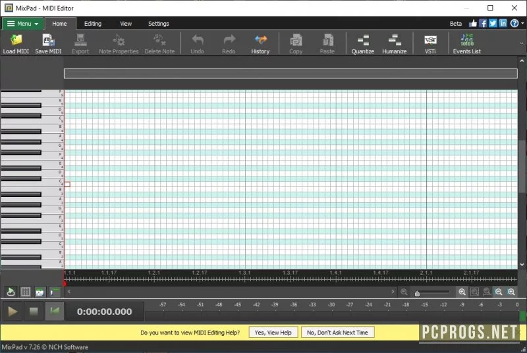Click timeline marker 1.2.1
527x353 pixels.
click(x=154, y=273)
